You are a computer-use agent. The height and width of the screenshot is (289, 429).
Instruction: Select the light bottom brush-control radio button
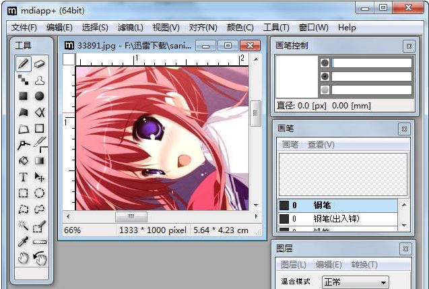click(325, 90)
